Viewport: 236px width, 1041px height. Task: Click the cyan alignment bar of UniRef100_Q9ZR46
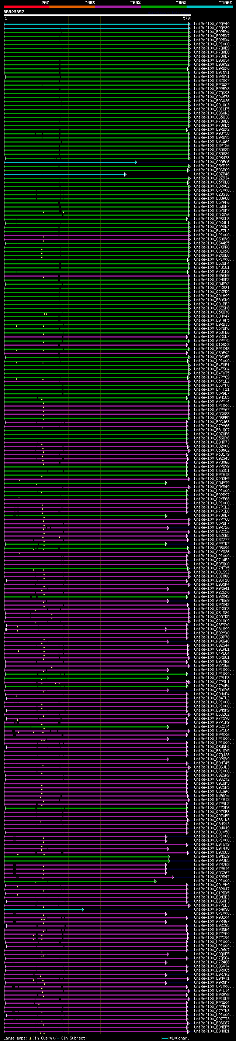click(x=65, y=174)
